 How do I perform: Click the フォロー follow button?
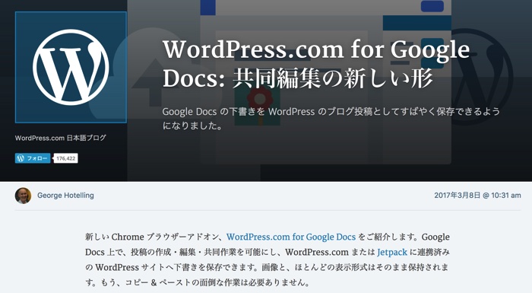coord(33,158)
